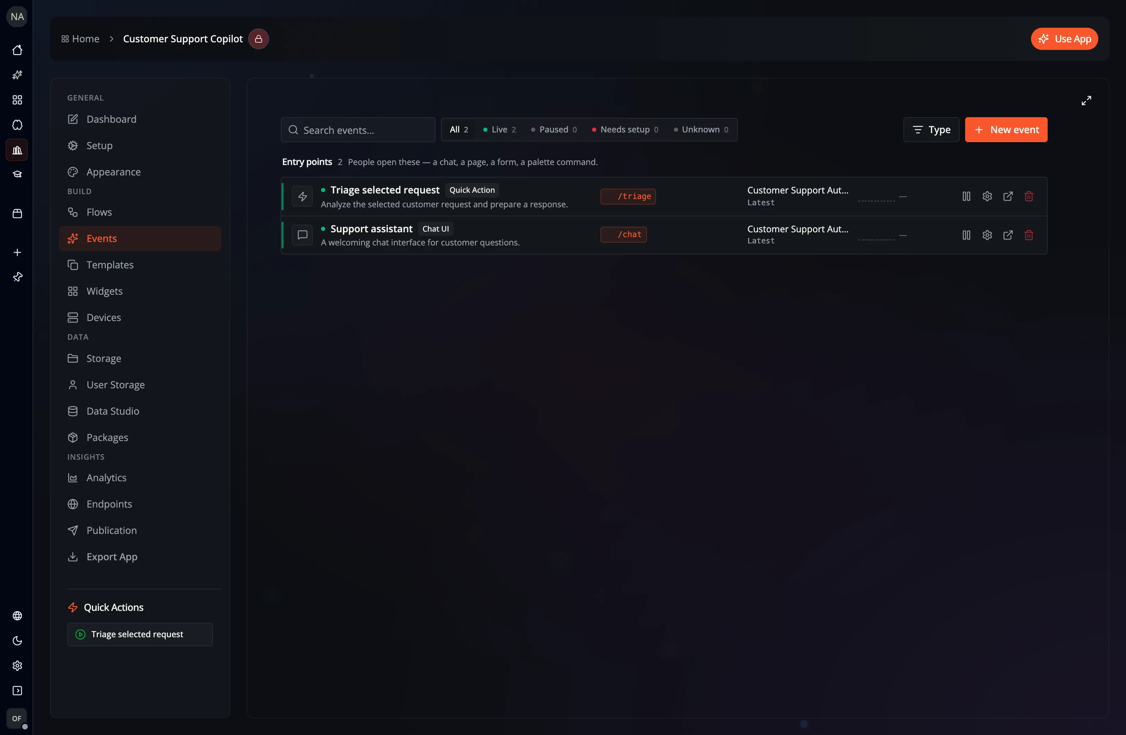Pause the Triage selected request event
Screen dimensions: 1126x735
[966, 196]
